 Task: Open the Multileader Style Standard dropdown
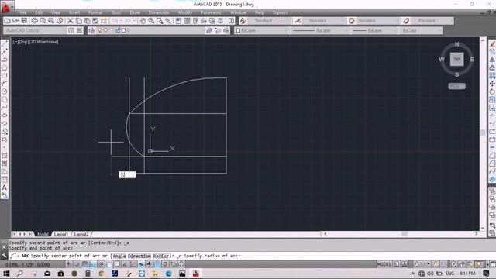432,21
